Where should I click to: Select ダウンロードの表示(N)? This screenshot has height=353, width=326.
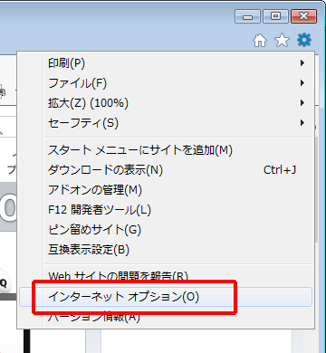coord(166,170)
